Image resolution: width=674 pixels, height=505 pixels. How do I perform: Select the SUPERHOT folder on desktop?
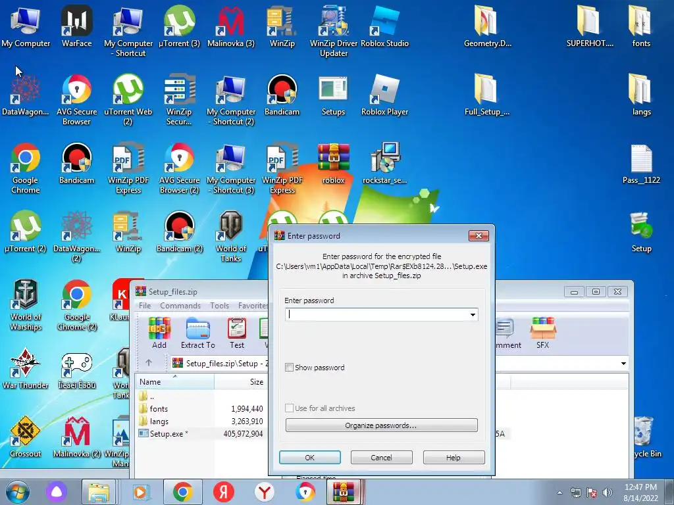[590, 26]
